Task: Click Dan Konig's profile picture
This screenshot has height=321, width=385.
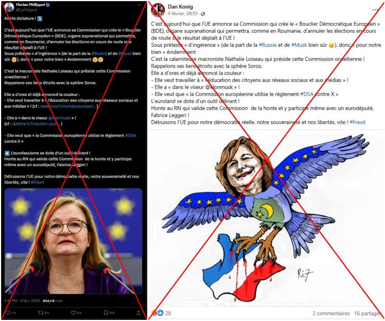Action: pyautogui.click(x=158, y=10)
